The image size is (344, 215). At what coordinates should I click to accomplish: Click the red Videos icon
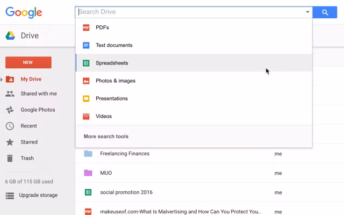pyautogui.click(x=86, y=116)
